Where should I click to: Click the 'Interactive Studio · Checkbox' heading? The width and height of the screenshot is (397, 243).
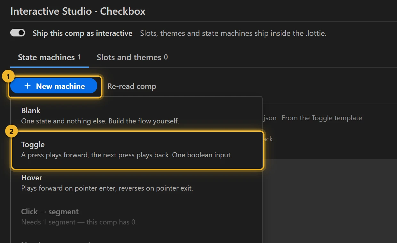pyautogui.click(x=78, y=12)
